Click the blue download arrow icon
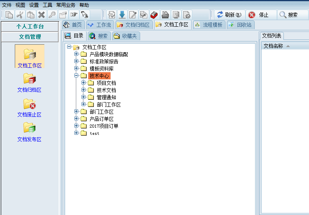 (x=122, y=15)
